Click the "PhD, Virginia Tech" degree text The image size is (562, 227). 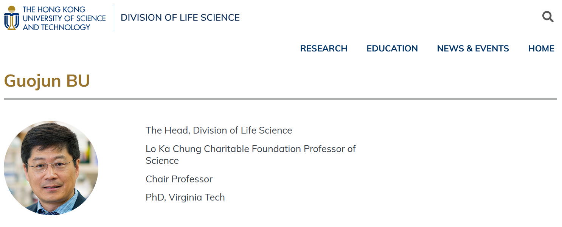click(x=185, y=197)
